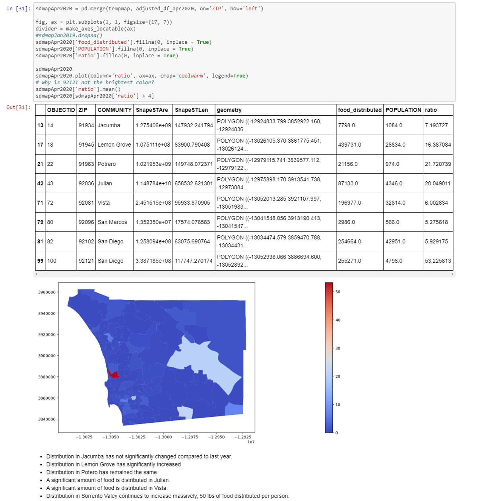477x501 pixels.
Task: Place cursor on the pd.merge code line
Action: coord(149,8)
